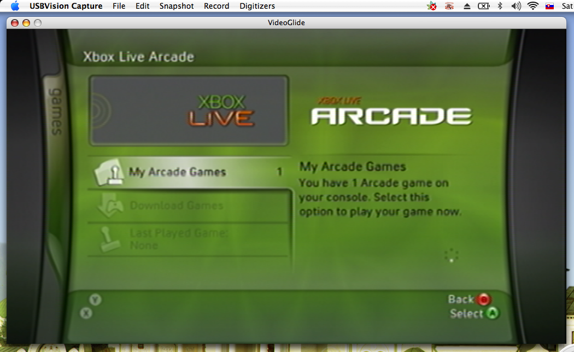Click the green A button icon beside Select
Viewport: 574px width, 352px height.
click(493, 313)
